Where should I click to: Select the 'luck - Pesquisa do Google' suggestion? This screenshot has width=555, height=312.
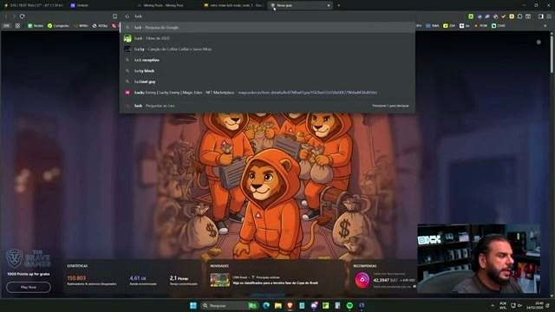pos(267,27)
